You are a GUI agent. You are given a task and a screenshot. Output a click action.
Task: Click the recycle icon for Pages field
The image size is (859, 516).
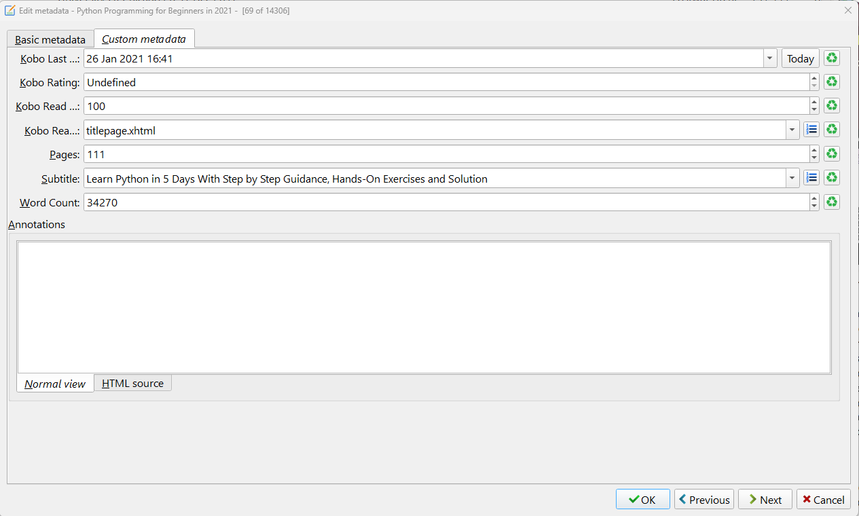coord(831,154)
